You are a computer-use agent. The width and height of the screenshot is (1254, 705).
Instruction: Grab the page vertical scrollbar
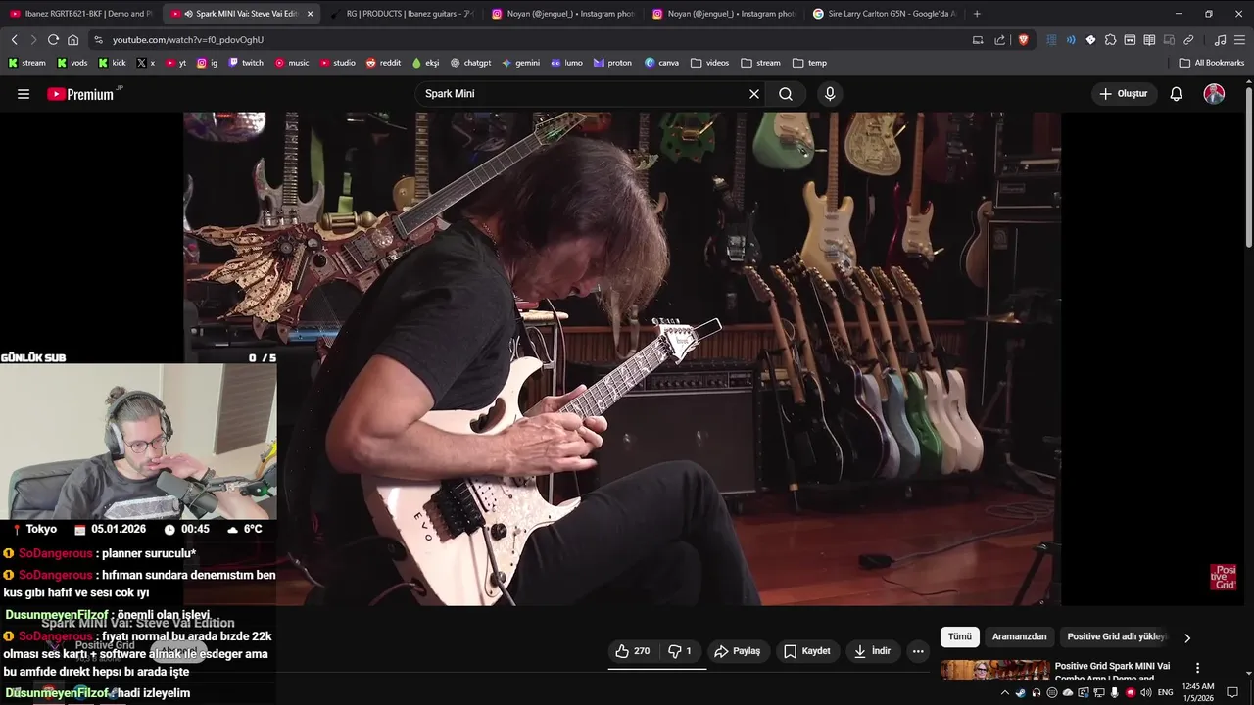[1248, 168]
